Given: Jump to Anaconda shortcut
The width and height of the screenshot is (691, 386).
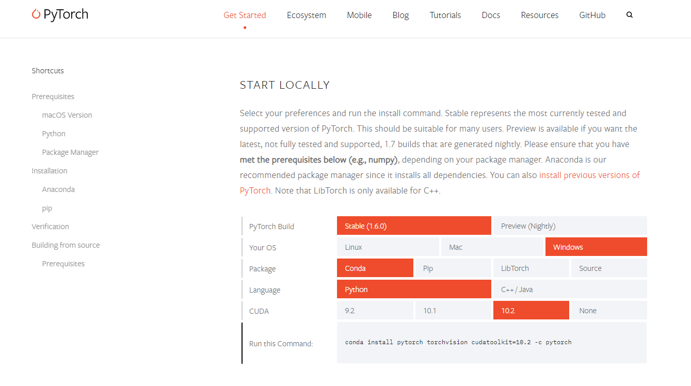Looking at the screenshot, I should pyautogui.click(x=58, y=189).
